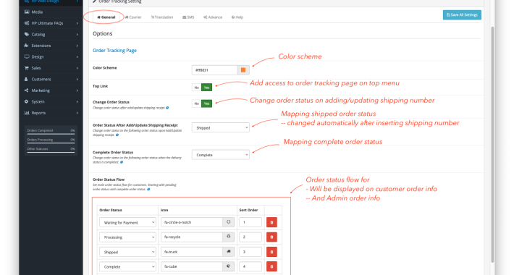The width and height of the screenshot is (514, 275).
Task: Switch to the General tab
Action: pyautogui.click(x=106, y=17)
